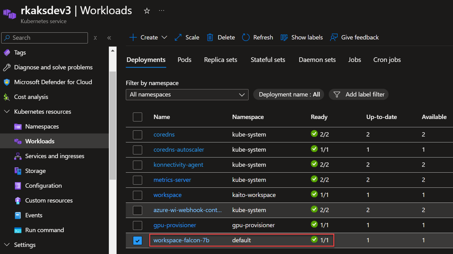This screenshot has height=254, width=453.
Task: Open the All namespaces dropdown
Action: [187, 94]
